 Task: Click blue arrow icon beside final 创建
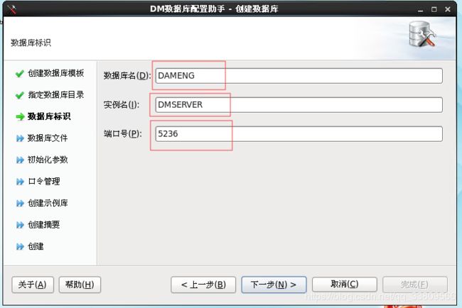[x=20, y=246]
